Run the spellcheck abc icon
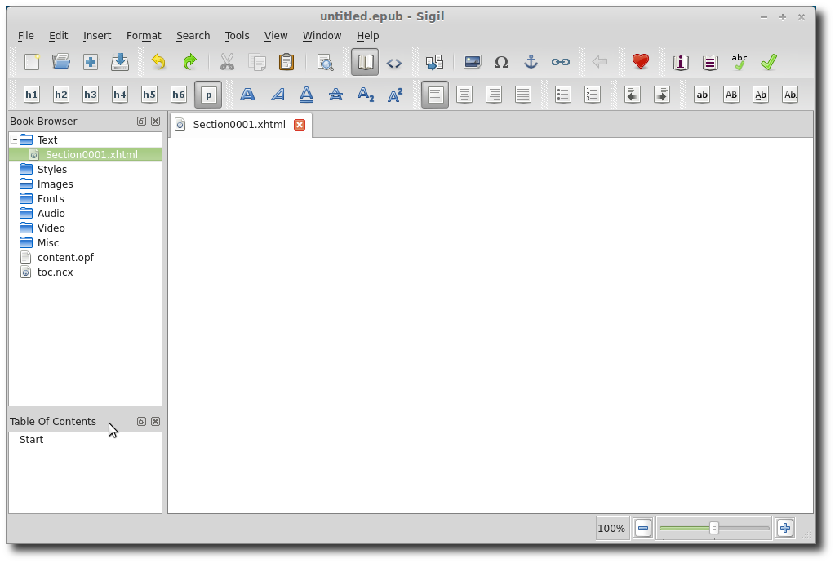The image size is (835, 563). click(x=740, y=62)
